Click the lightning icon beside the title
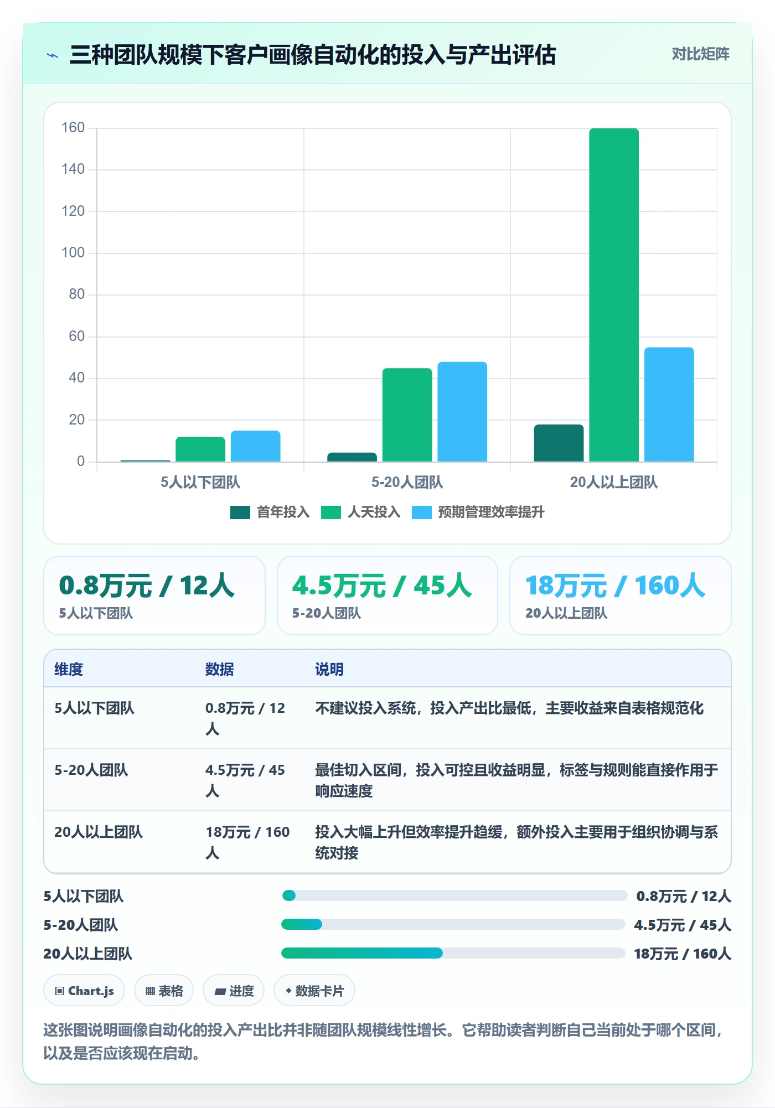The height and width of the screenshot is (1108, 775). click(x=53, y=55)
